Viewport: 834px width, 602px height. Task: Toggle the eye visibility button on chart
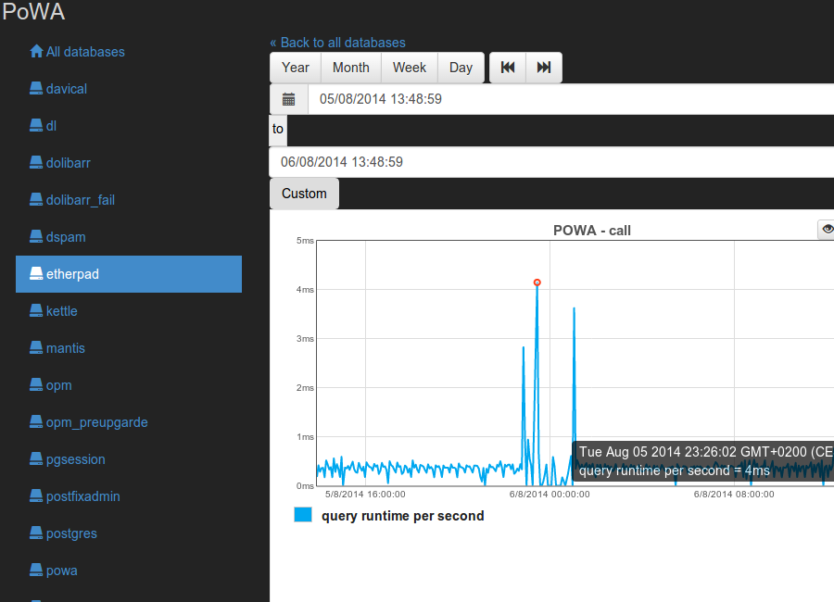(x=827, y=229)
